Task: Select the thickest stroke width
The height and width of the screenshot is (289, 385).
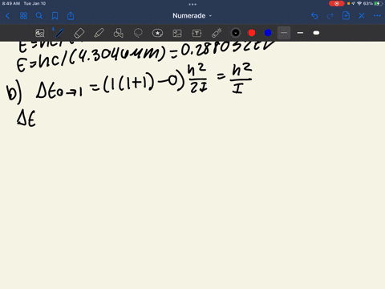Action: [x=316, y=33]
